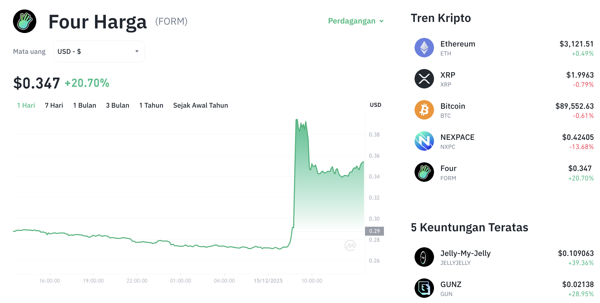Click the Jelly-My-Jelly coin icon
The image size is (600, 303).
424,257
